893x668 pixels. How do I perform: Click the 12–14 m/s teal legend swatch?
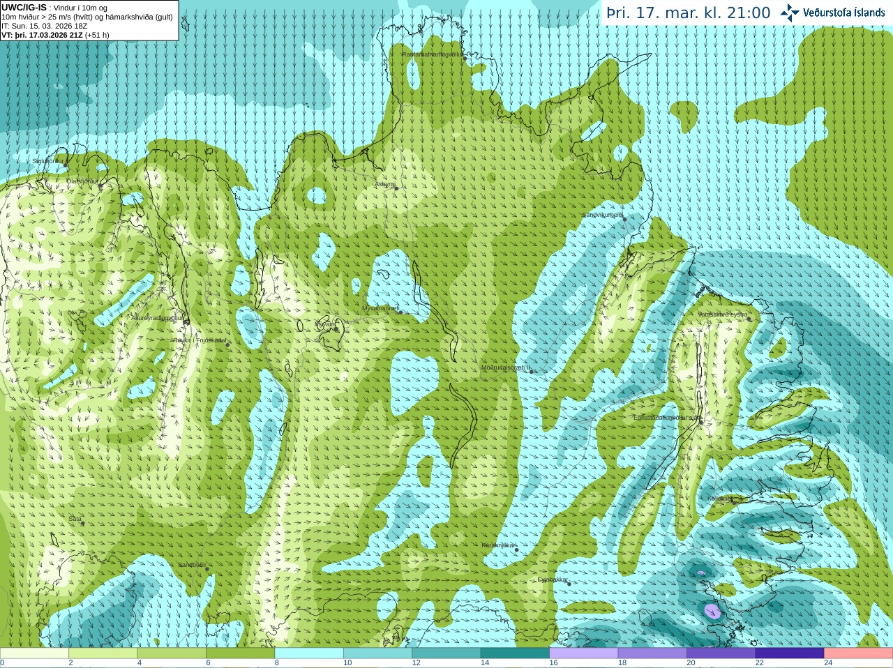coord(446,653)
